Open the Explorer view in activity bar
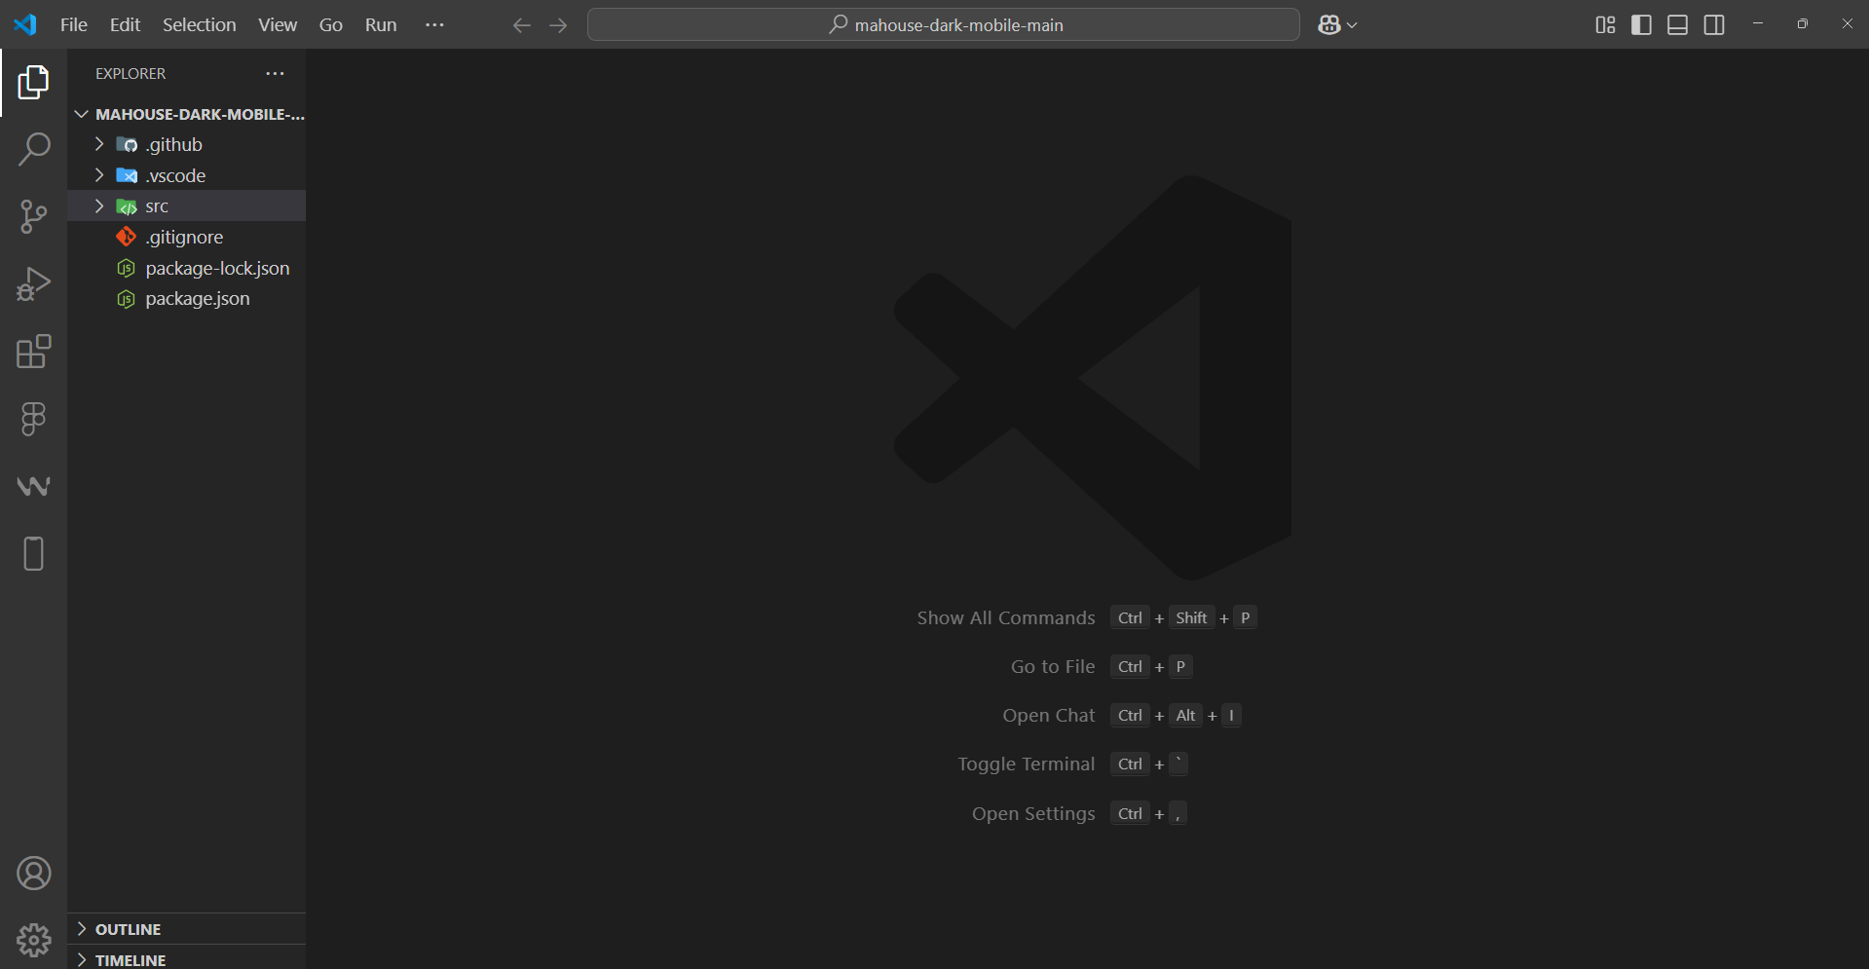This screenshot has width=1869, height=969. [33, 83]
